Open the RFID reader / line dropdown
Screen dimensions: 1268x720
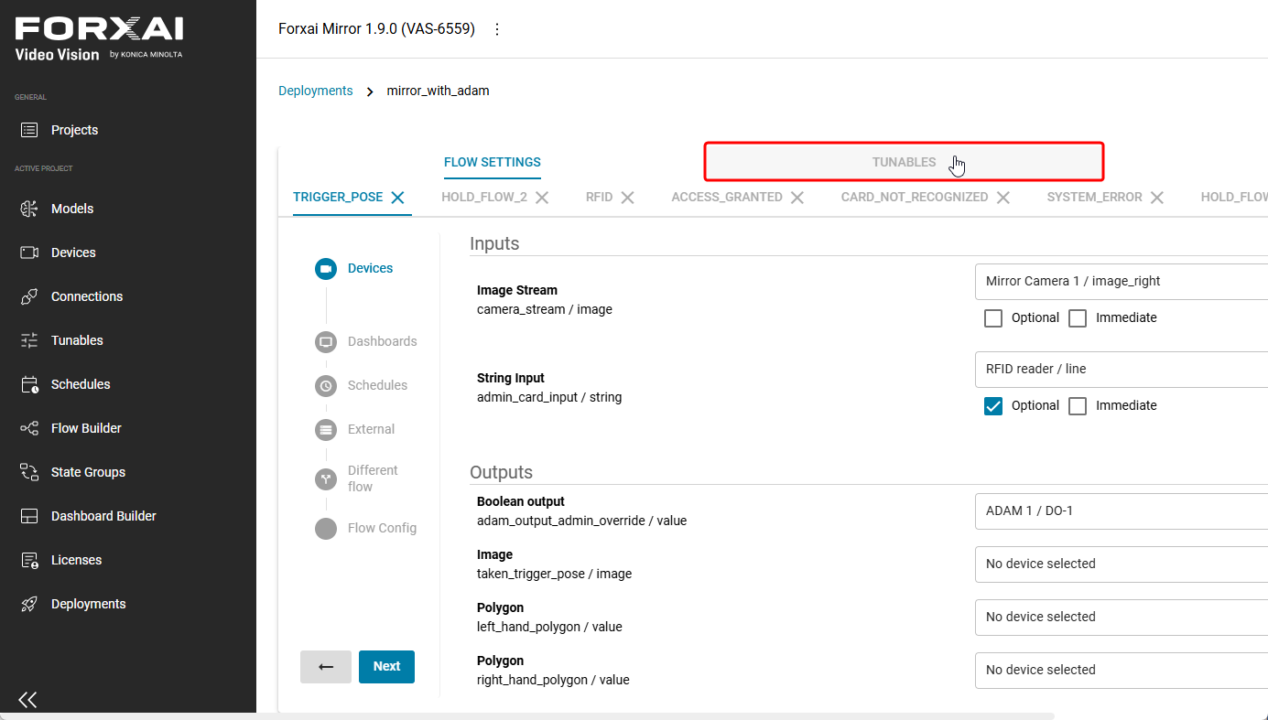pos(1122,369)
